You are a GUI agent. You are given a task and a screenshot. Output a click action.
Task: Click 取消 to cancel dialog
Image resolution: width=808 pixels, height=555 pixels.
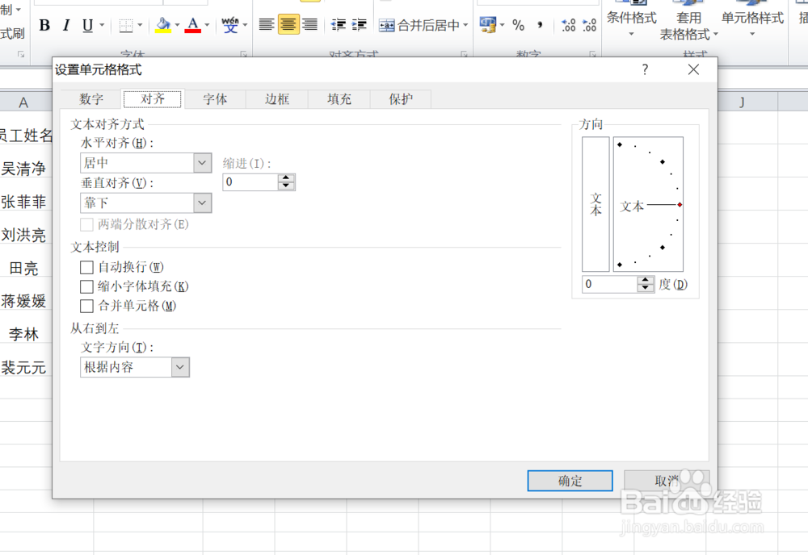coord(667,481)
